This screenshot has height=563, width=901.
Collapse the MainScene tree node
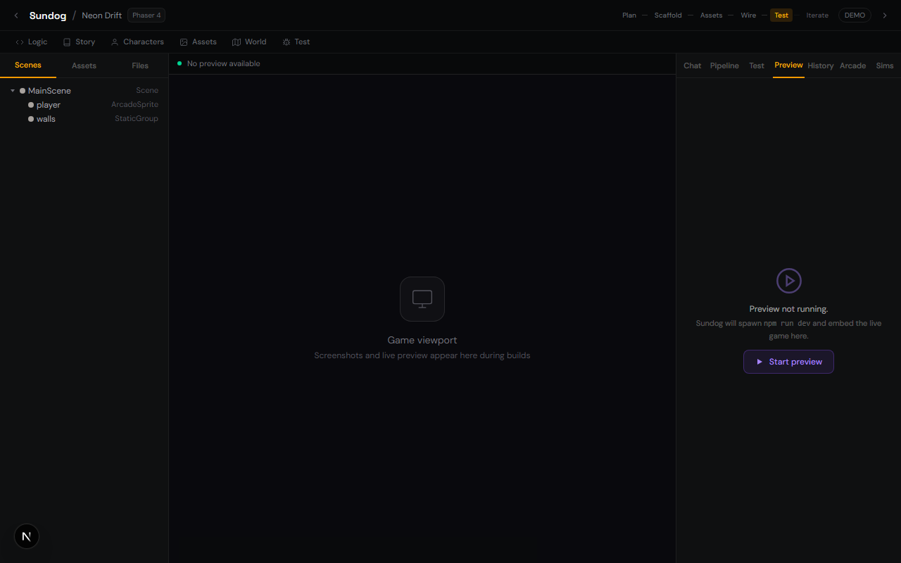[13, 91]
